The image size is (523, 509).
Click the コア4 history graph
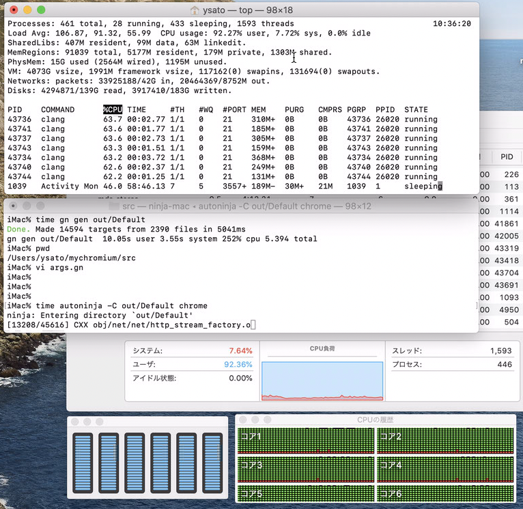click(445, 467)
